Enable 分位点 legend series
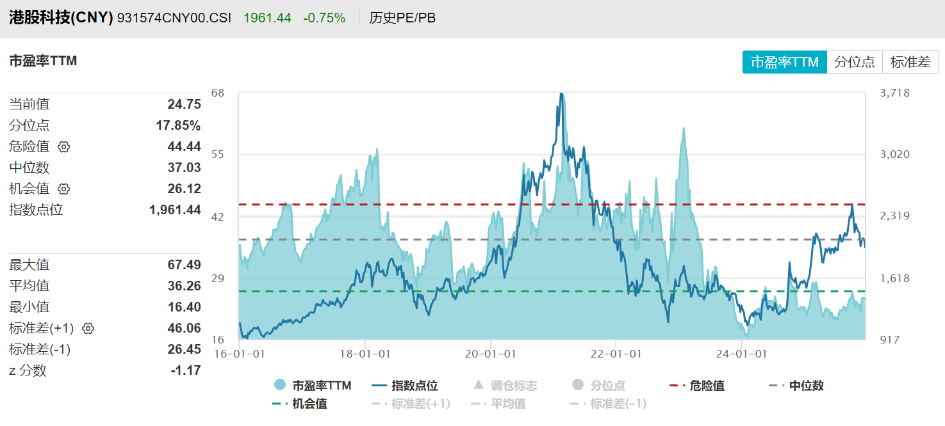Screen dimensions: 945x426 click(598, 386)
